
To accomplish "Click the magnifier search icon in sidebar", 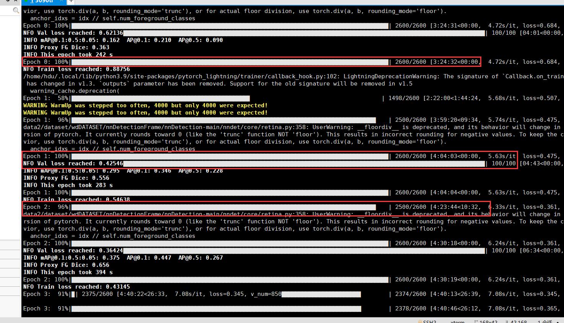I will pyautogui.click(x=15, y=10).
